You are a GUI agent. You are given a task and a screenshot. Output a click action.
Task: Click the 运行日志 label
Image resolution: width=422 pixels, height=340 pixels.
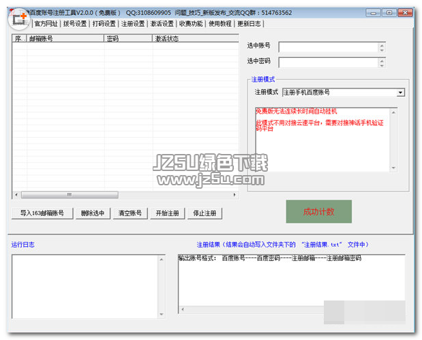[x=23, y=245]
